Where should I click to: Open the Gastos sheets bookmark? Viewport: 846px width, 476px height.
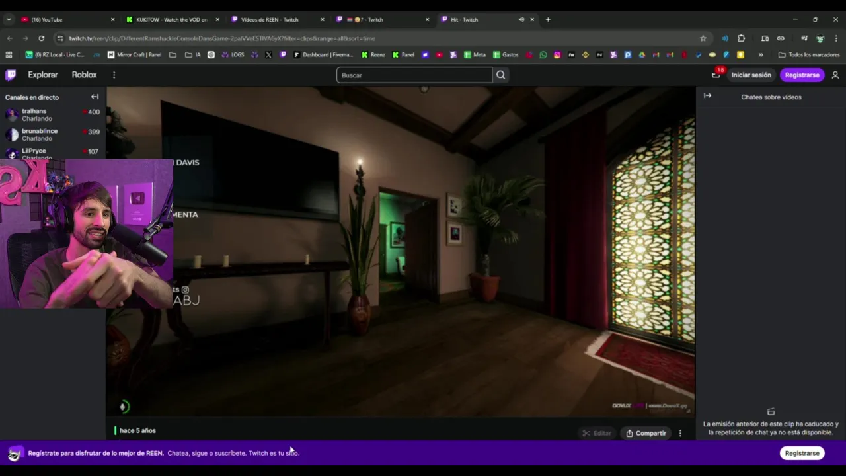click(506, 54)
